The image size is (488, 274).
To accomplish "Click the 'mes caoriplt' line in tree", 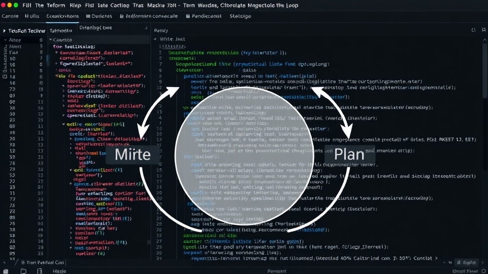I will [x=91, y=248].
